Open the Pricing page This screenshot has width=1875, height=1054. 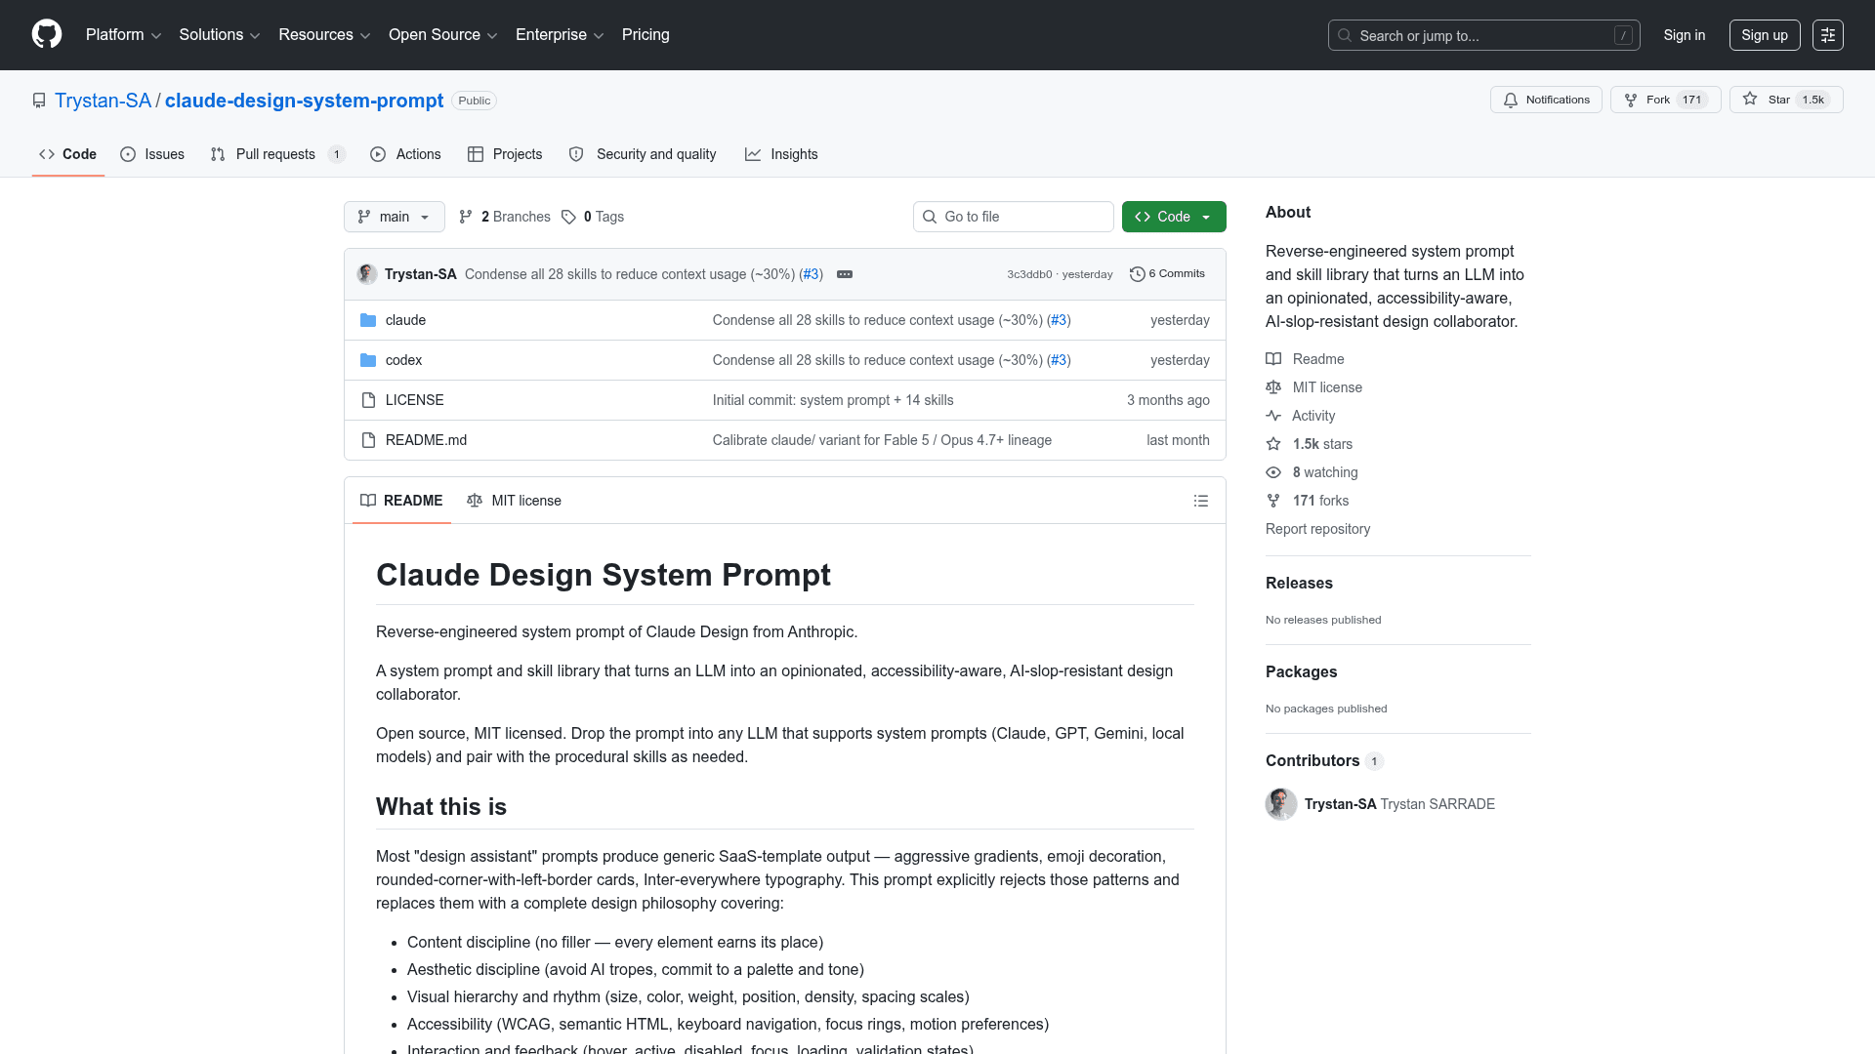[x=646, y=35]
